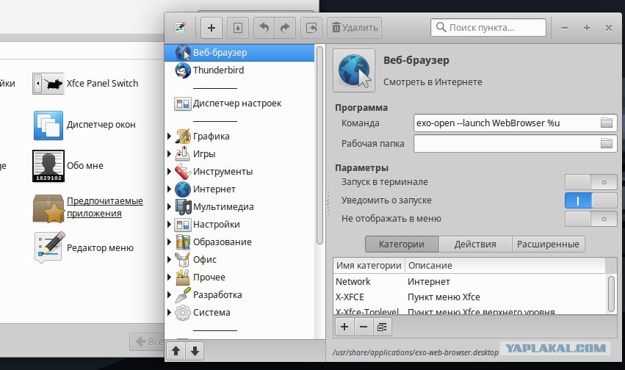Click the magnifier icon in the search field

(x=441, y=27)
